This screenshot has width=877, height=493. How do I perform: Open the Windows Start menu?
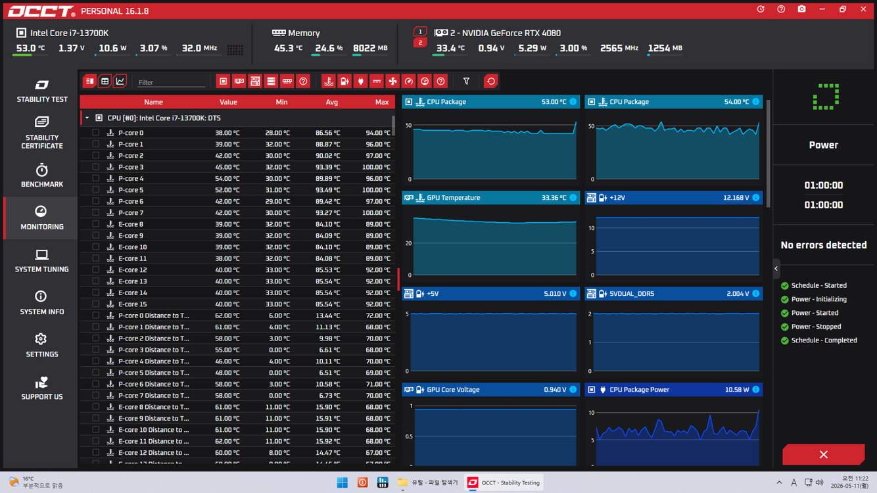(342, 482)
